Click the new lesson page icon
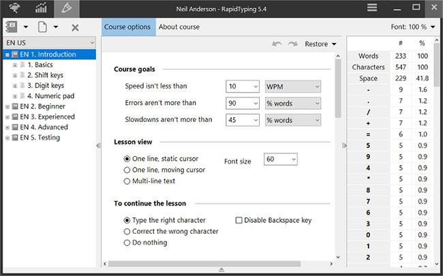Viewport: 443px width, 276px height. point(42,27)
